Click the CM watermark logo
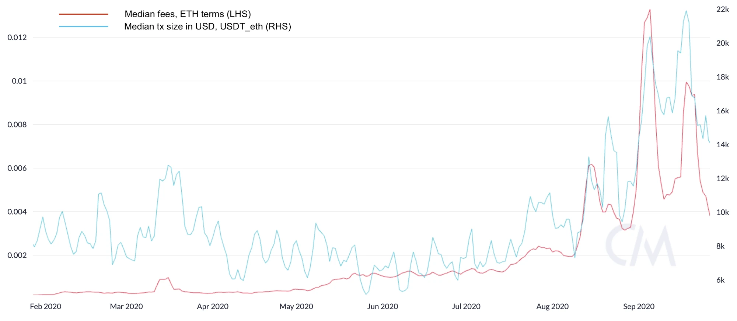 [x=640, y=246]
